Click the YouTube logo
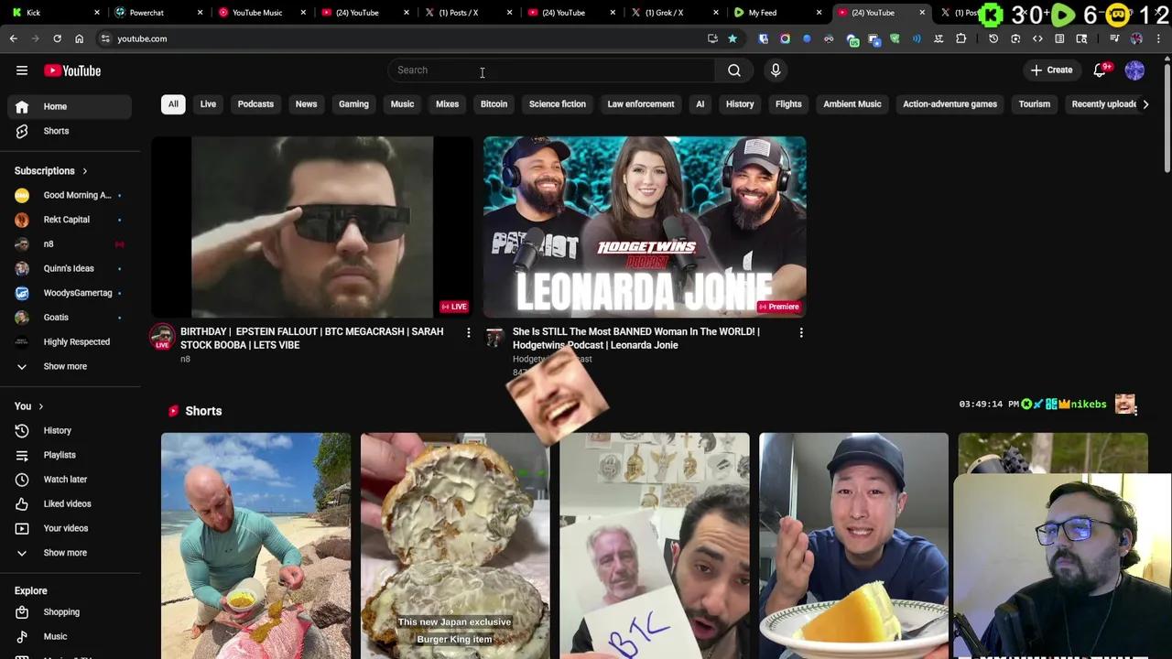 (72, 70)
